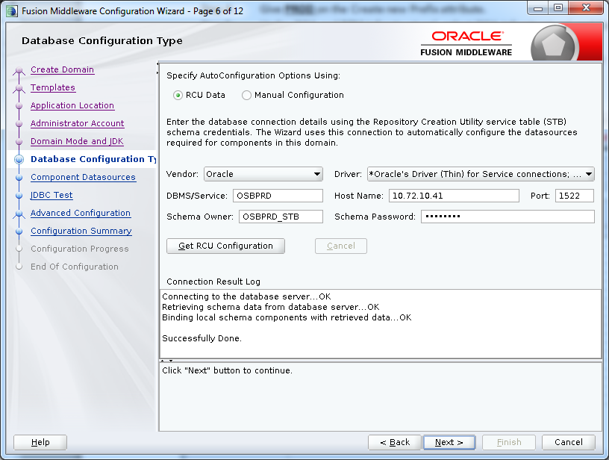Open the Application Location step link

(72, 105)
